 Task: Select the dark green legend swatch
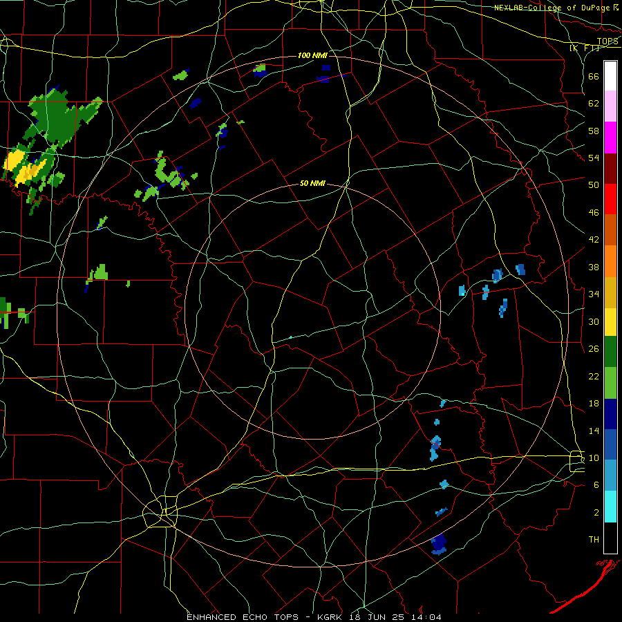click(610, 352)
